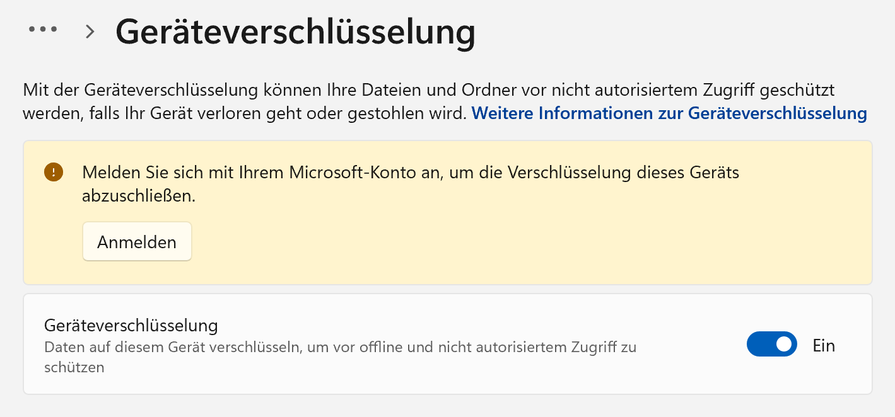Click the large Geräteverschlüsselung page heading
The height and width of the screenshot is (417, 895).
click(x=295, y=32)
